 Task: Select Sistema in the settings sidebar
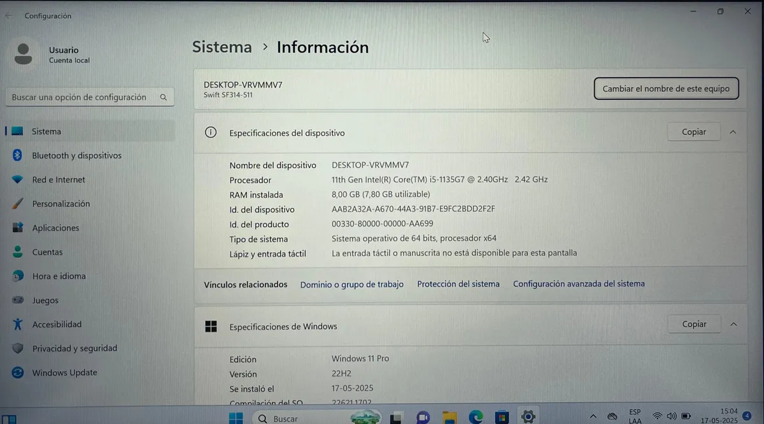90,131
